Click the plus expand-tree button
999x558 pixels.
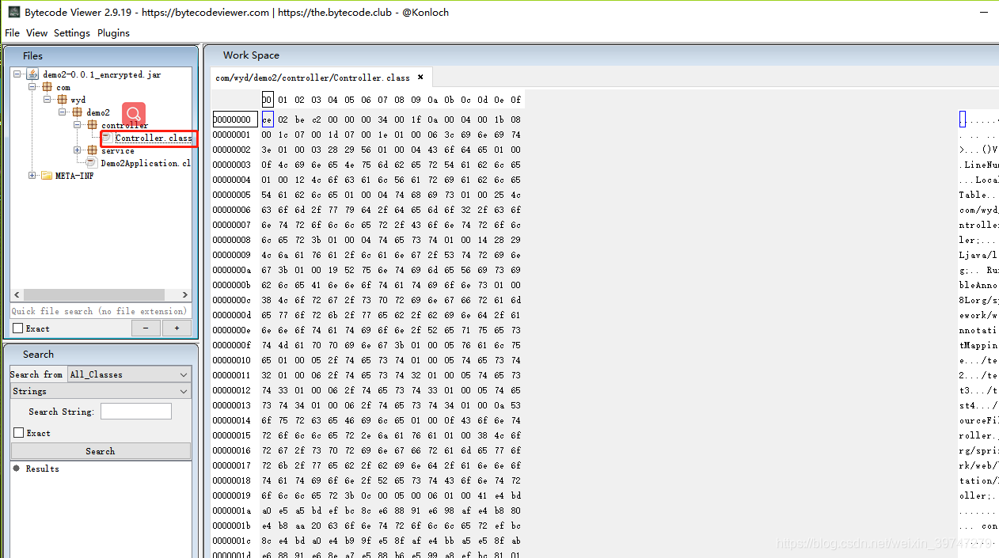coord(177,328)
